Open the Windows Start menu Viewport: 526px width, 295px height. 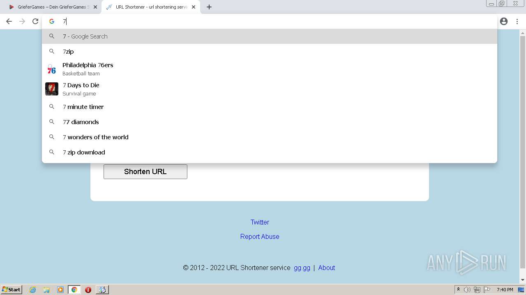point(12,290)
